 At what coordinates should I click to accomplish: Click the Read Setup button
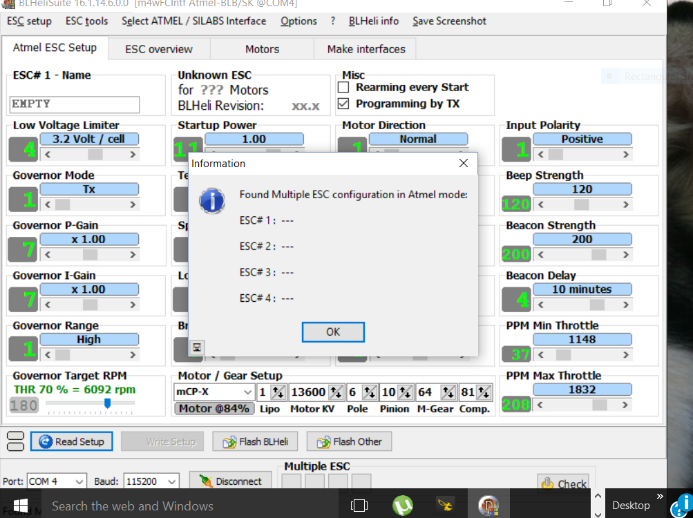(x=72, y=441)
